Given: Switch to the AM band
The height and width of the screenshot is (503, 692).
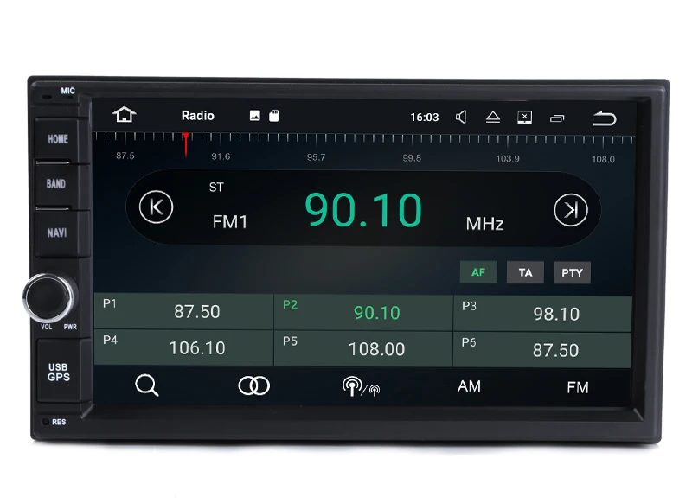Looking at the screenshot, I should (469, 386).
